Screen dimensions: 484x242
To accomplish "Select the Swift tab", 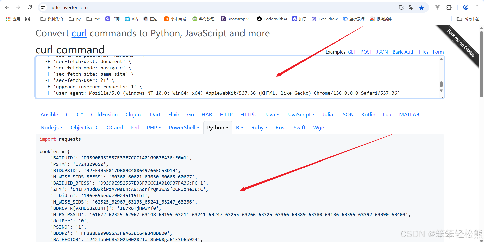I will coord(299,128).
